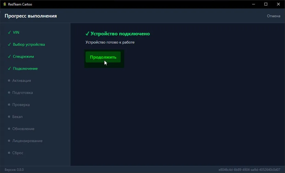Select the Подготовка step
This screenshot has height=173, width=285.
[x=22, y=93]
